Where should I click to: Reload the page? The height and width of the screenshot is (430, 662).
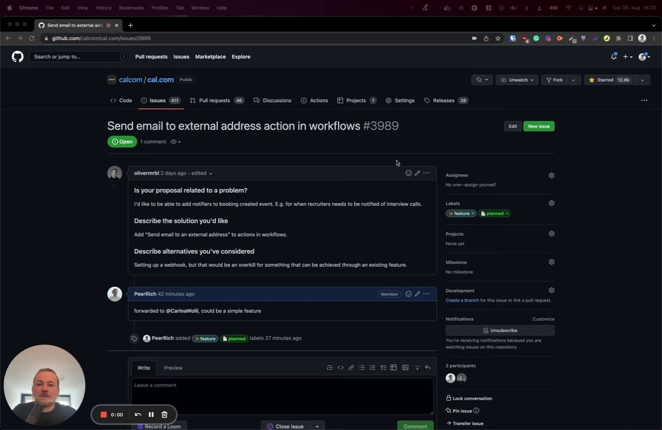pos(31,38)
